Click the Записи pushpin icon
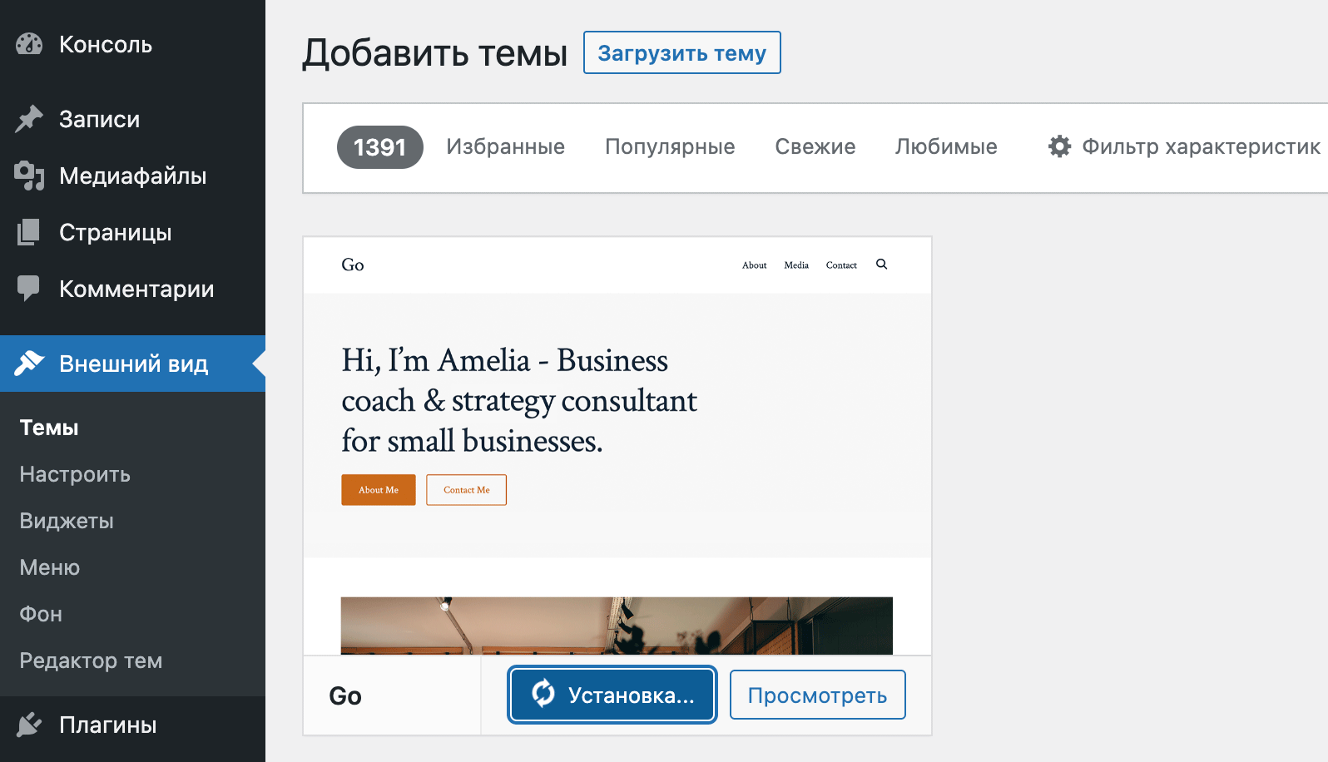The image size is (1328, 762). (29, 119)
